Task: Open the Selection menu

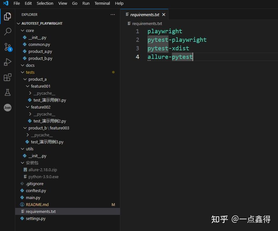Action: (45, 3)
